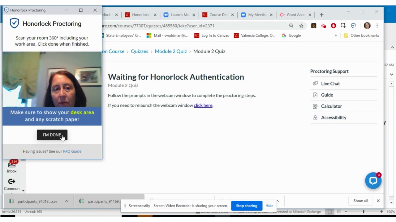396x222 pixels.
Task: Click Show all downloads
Action: pyautogui.click(x=360, y=201)
